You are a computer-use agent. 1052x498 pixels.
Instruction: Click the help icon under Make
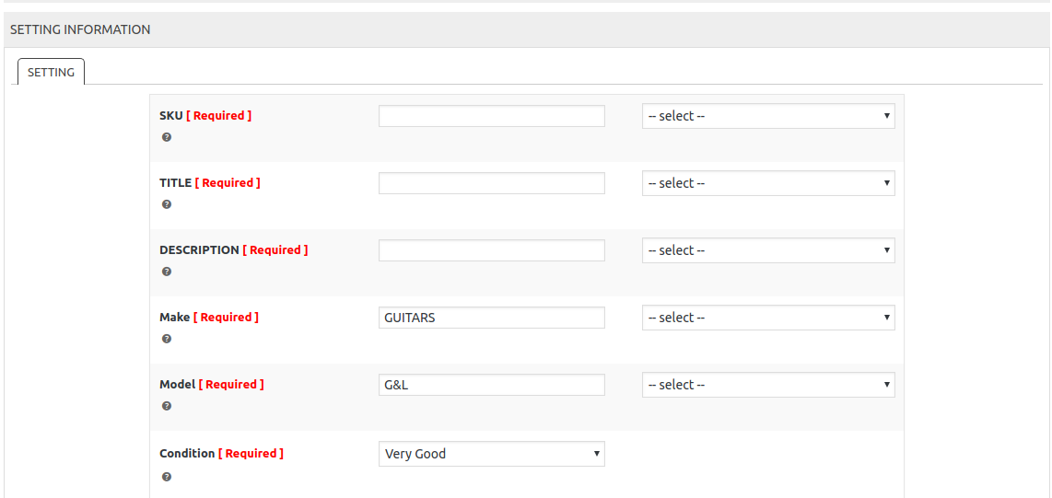[167, 339]
